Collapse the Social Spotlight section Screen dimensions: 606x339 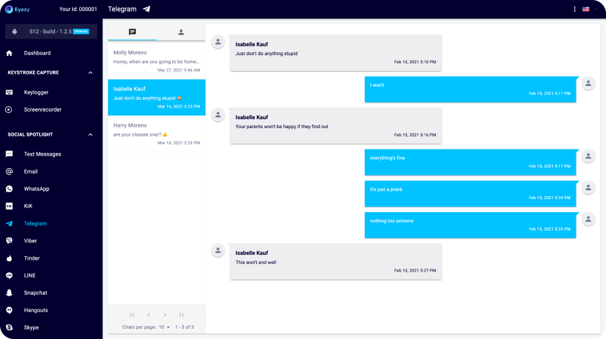(90, 134)
